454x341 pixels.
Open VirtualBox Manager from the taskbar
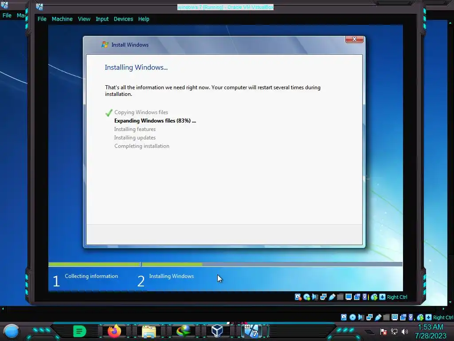217,331
